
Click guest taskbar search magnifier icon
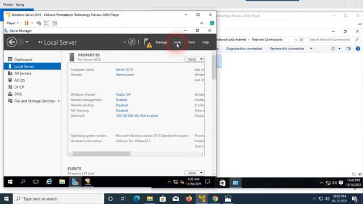[23, 182]
